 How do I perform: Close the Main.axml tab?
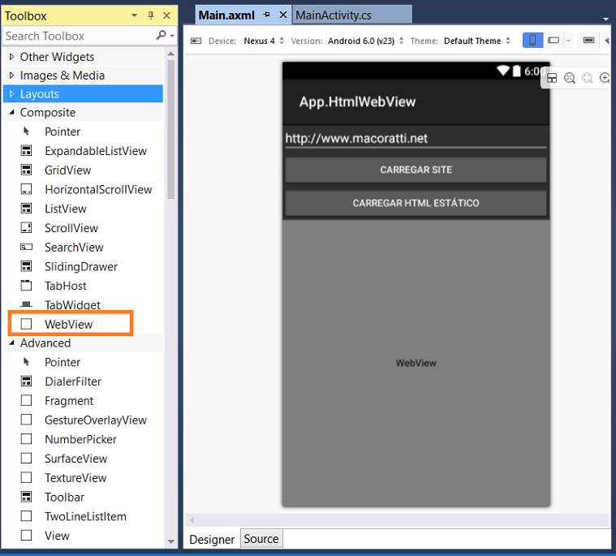(283, 15)
